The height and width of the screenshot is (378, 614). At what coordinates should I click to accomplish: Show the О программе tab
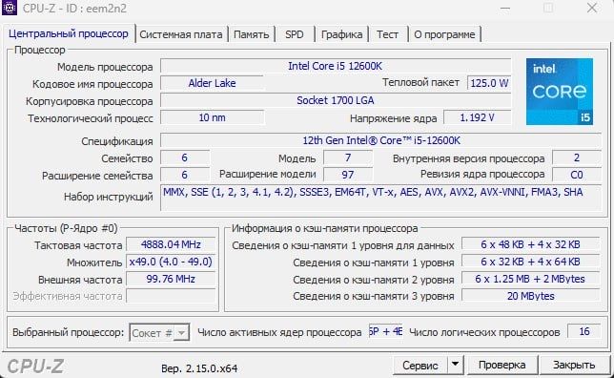[x=444, y=34]
